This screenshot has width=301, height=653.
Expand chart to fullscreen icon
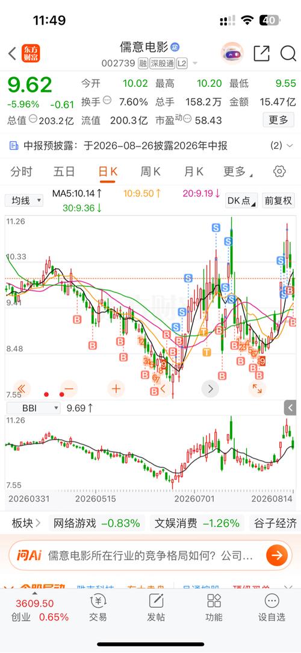click(x=257, y=389)
